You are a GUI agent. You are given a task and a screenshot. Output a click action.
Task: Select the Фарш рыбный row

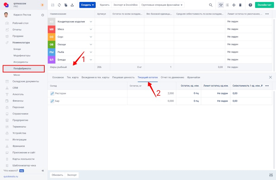pyautogui.click(x=59, y=67)
